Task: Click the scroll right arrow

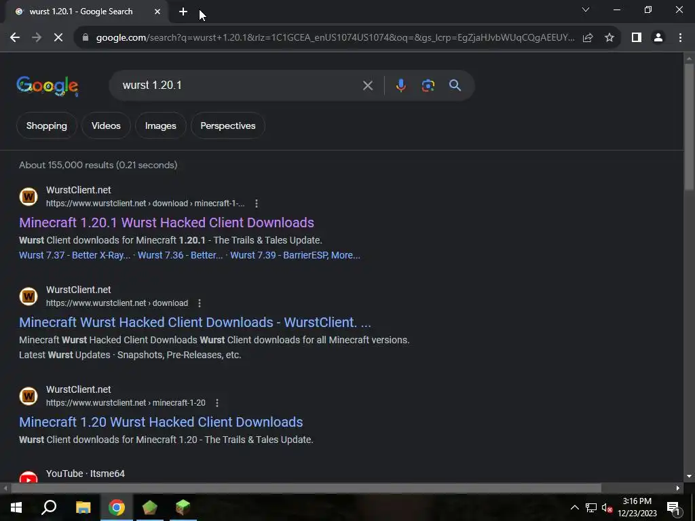Action: pyautogui.click(x=678, y=488)
